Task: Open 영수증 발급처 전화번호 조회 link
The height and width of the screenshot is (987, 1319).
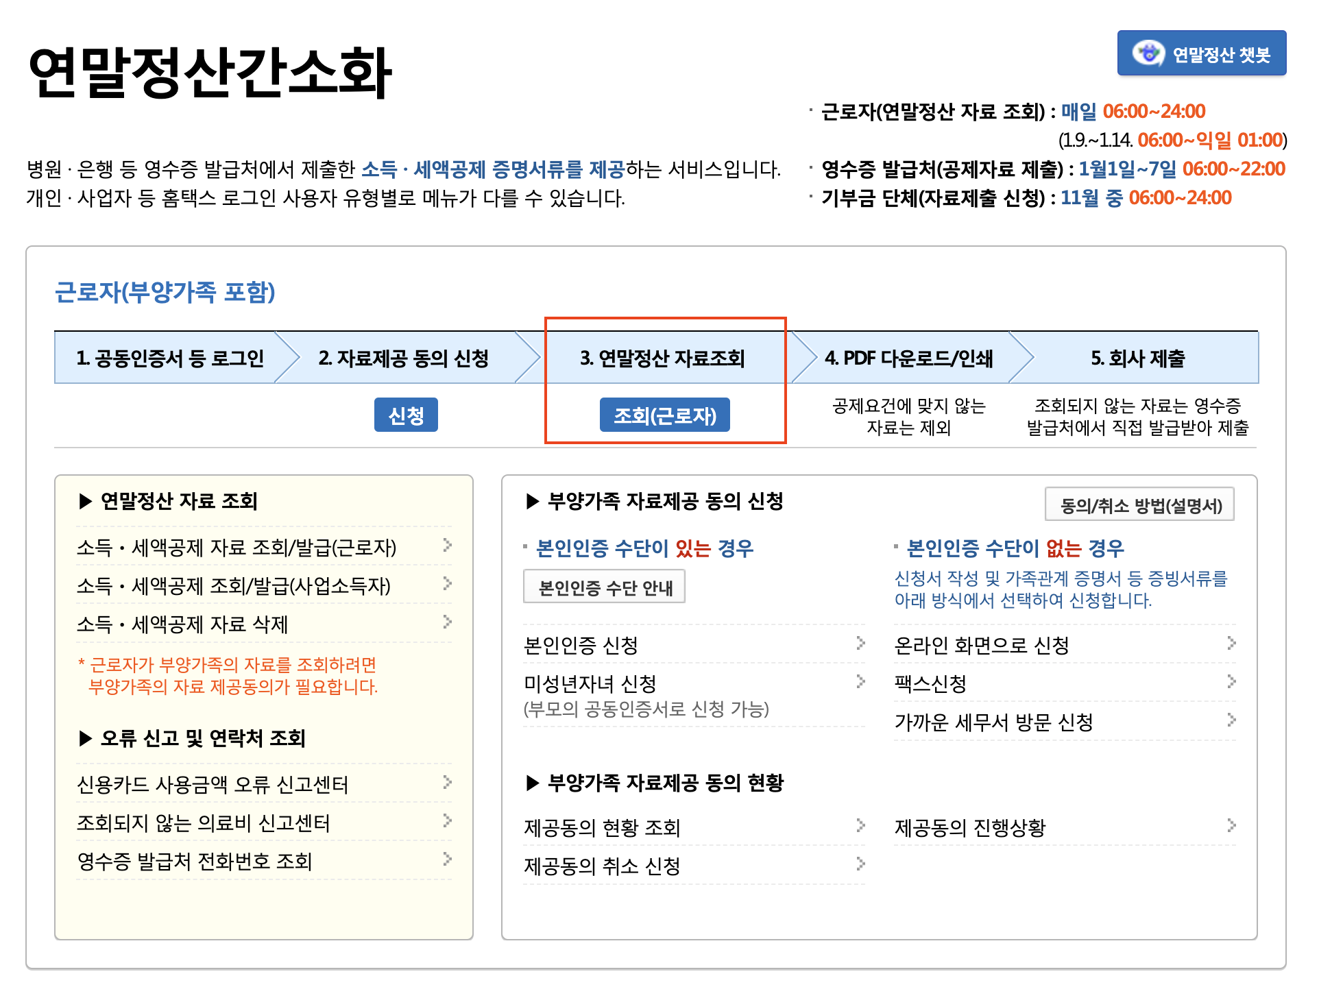Action: [x=195, y=861]
